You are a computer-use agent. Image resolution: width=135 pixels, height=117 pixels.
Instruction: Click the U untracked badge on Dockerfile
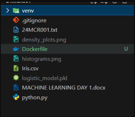[126, 49]
